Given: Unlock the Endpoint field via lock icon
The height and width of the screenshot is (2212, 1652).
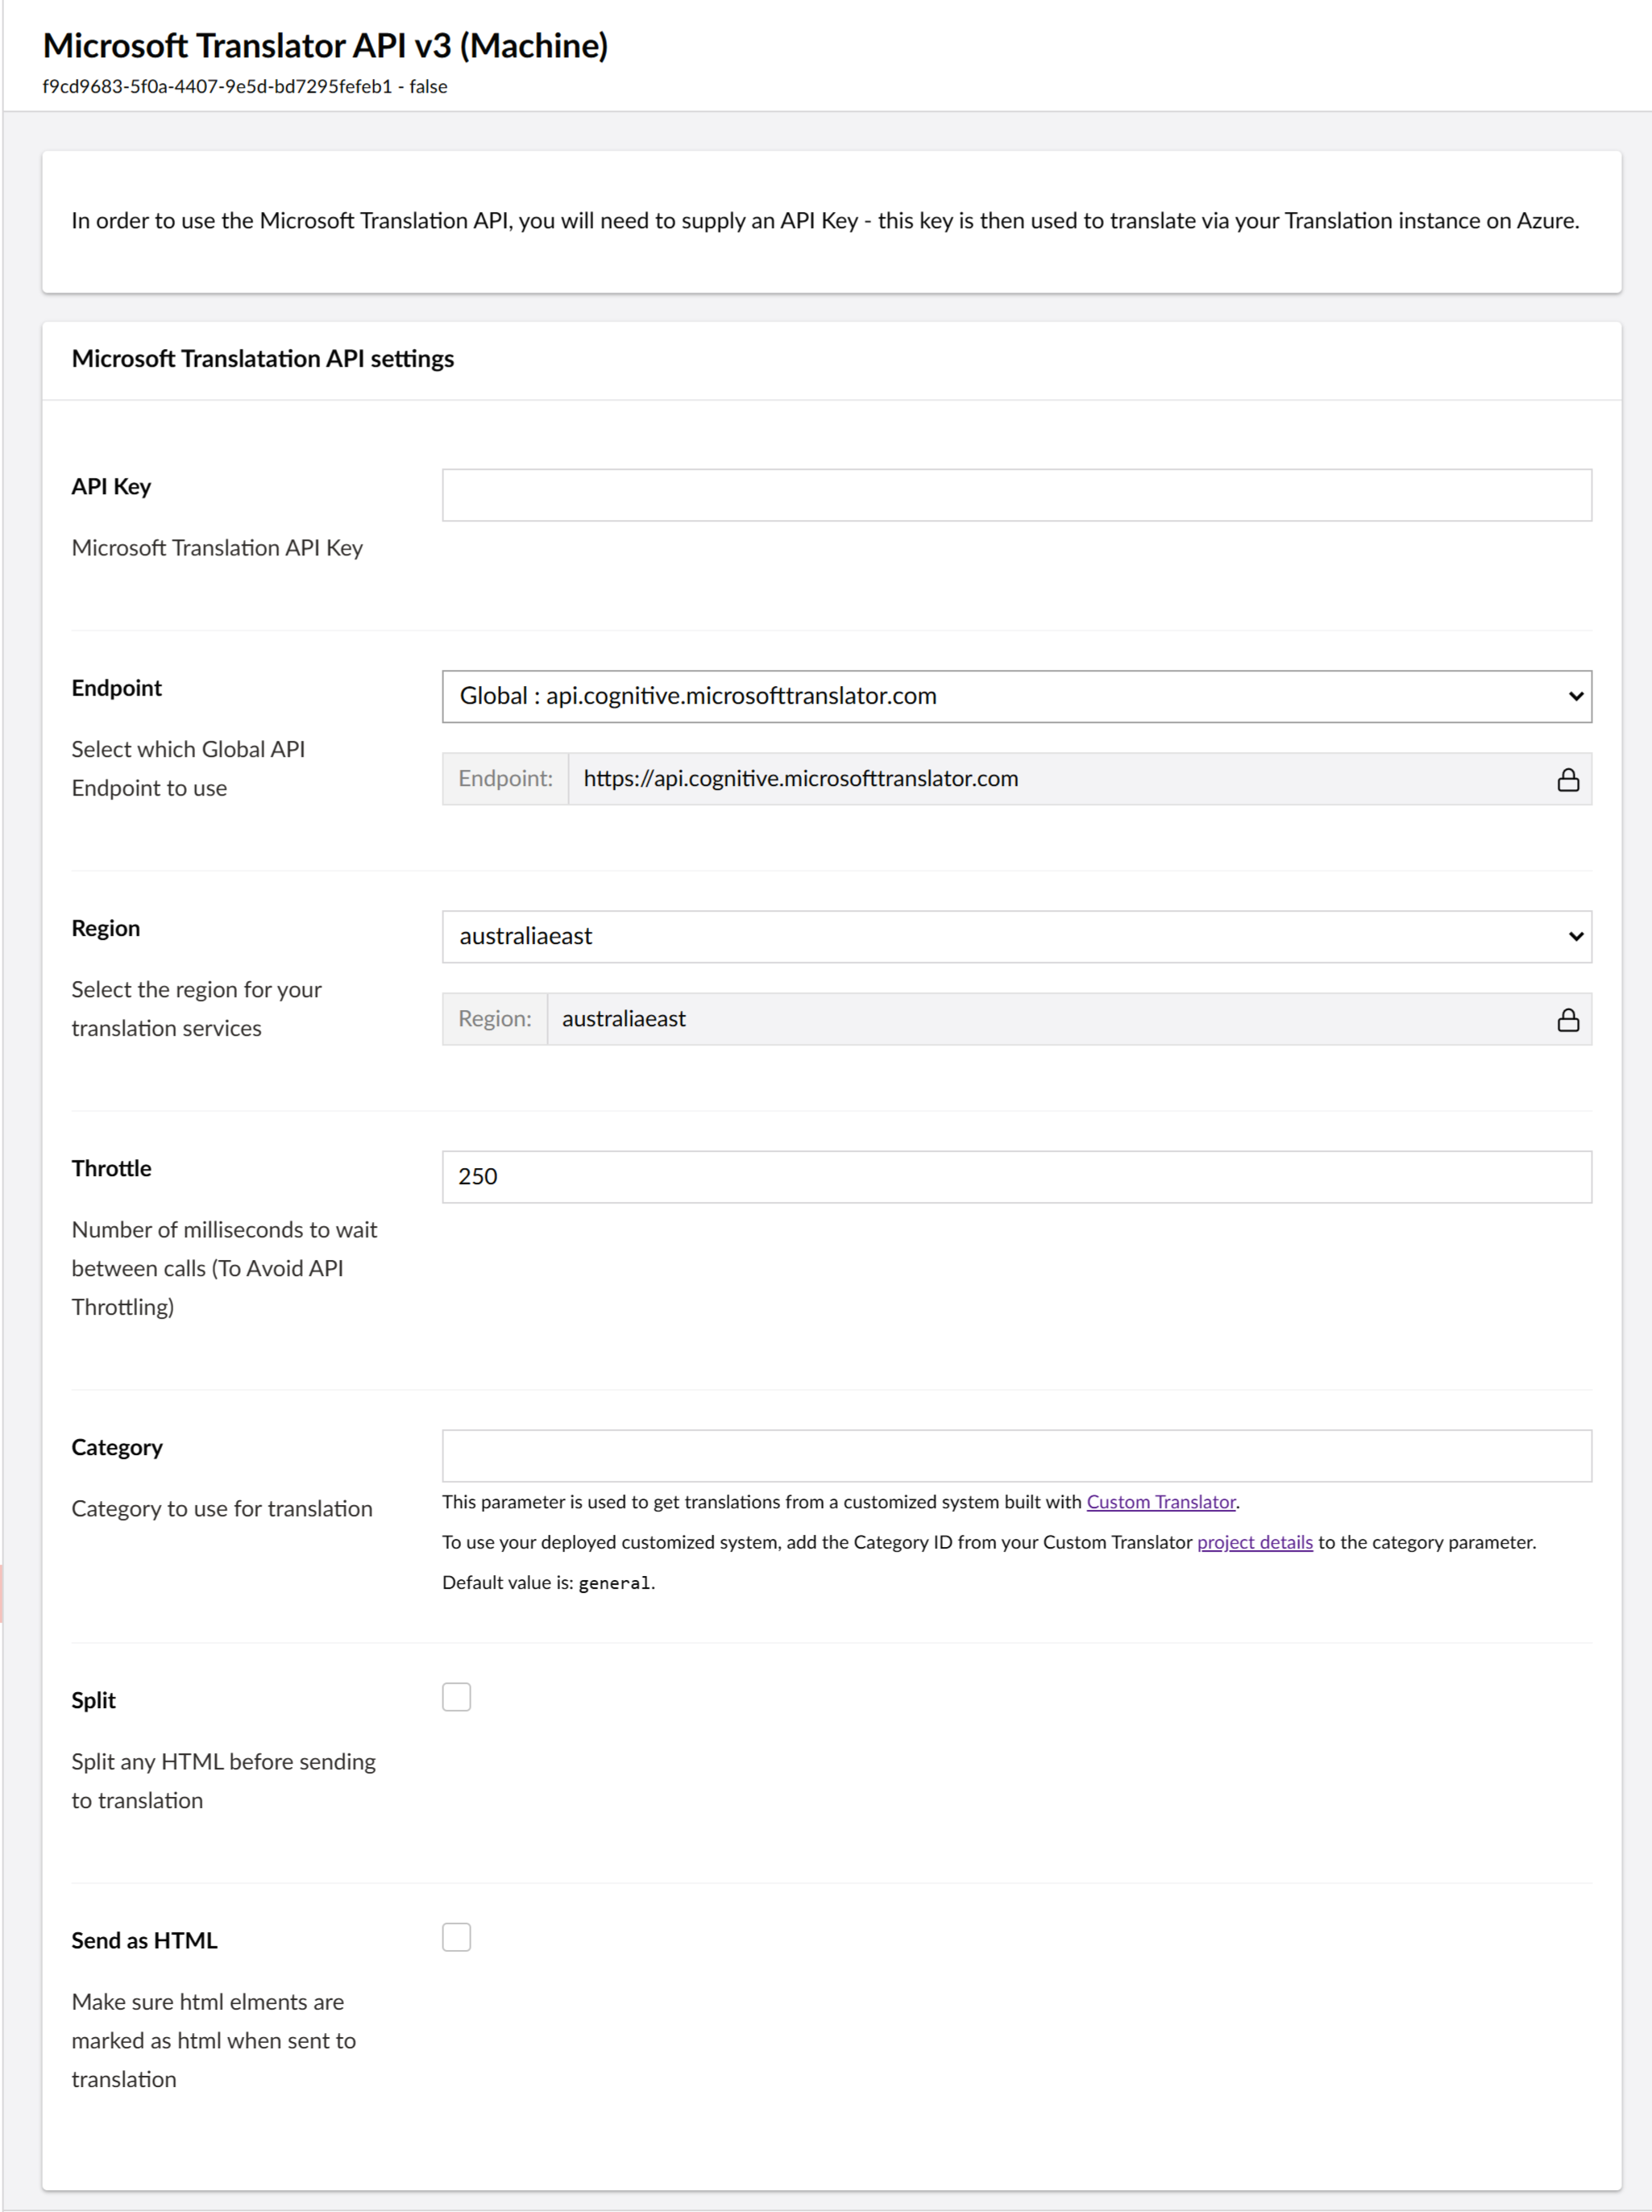Looking at the screenshot, I should pyautogui.click(x=1567, y=779).
